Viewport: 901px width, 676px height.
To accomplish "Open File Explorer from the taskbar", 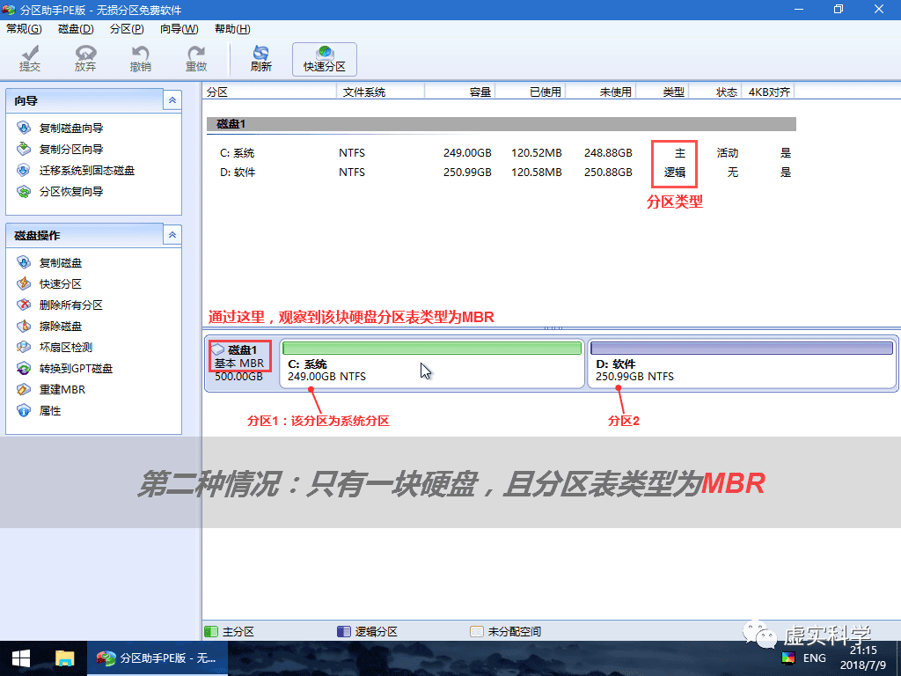I will click(x=65, y=658).
